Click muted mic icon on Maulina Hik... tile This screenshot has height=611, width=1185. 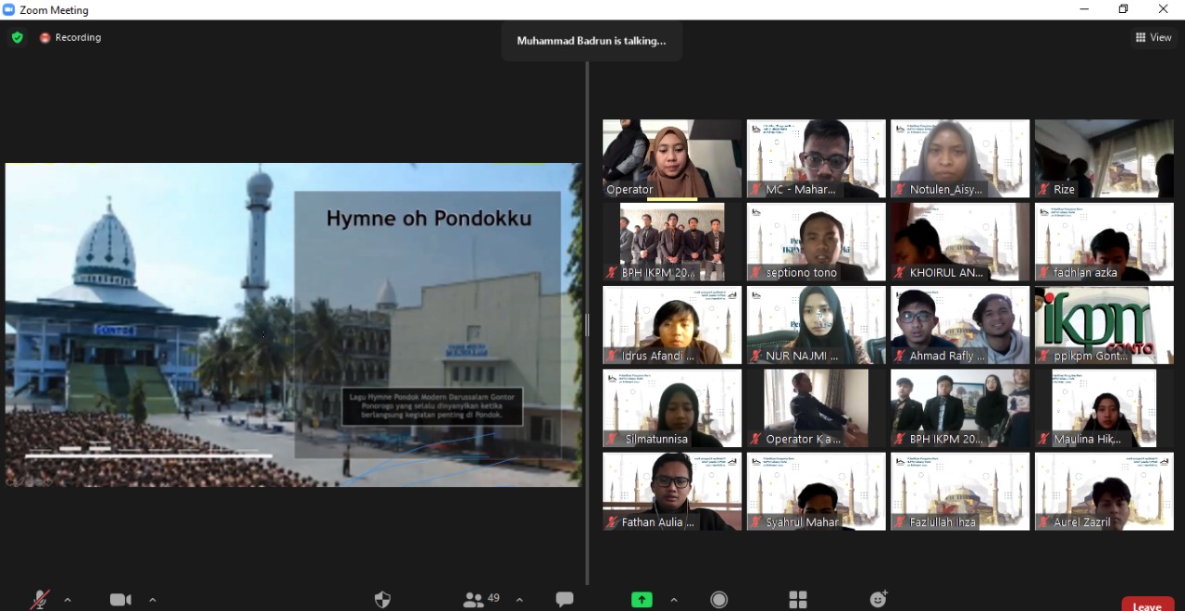point(1043,439)
